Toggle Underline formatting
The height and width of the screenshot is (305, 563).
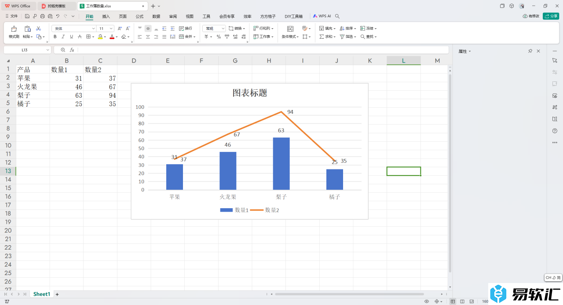click(x=71, y=37)
